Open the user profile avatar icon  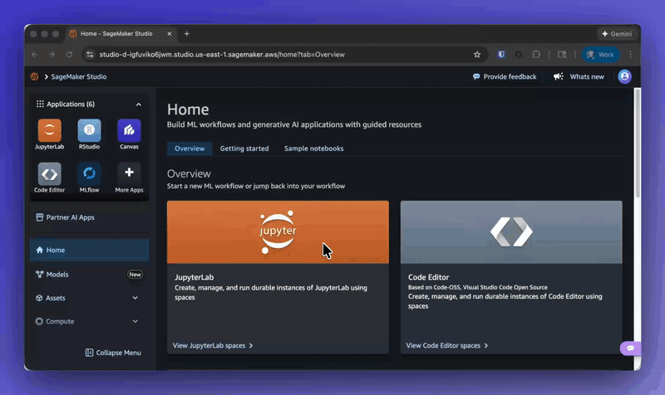[x=625, y=76]
